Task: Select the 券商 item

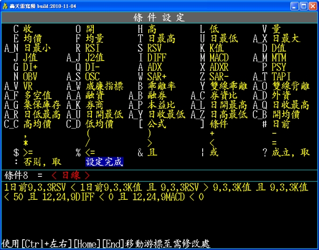Action: (95, 105)
